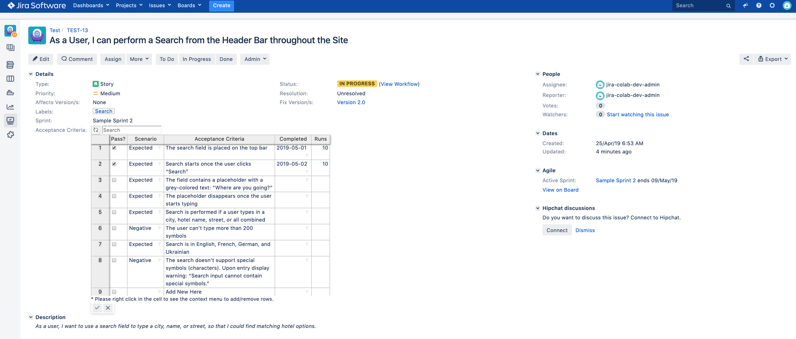Click the Assign button
The width and height of the screenshot is (796, 339).
(113, 59)
